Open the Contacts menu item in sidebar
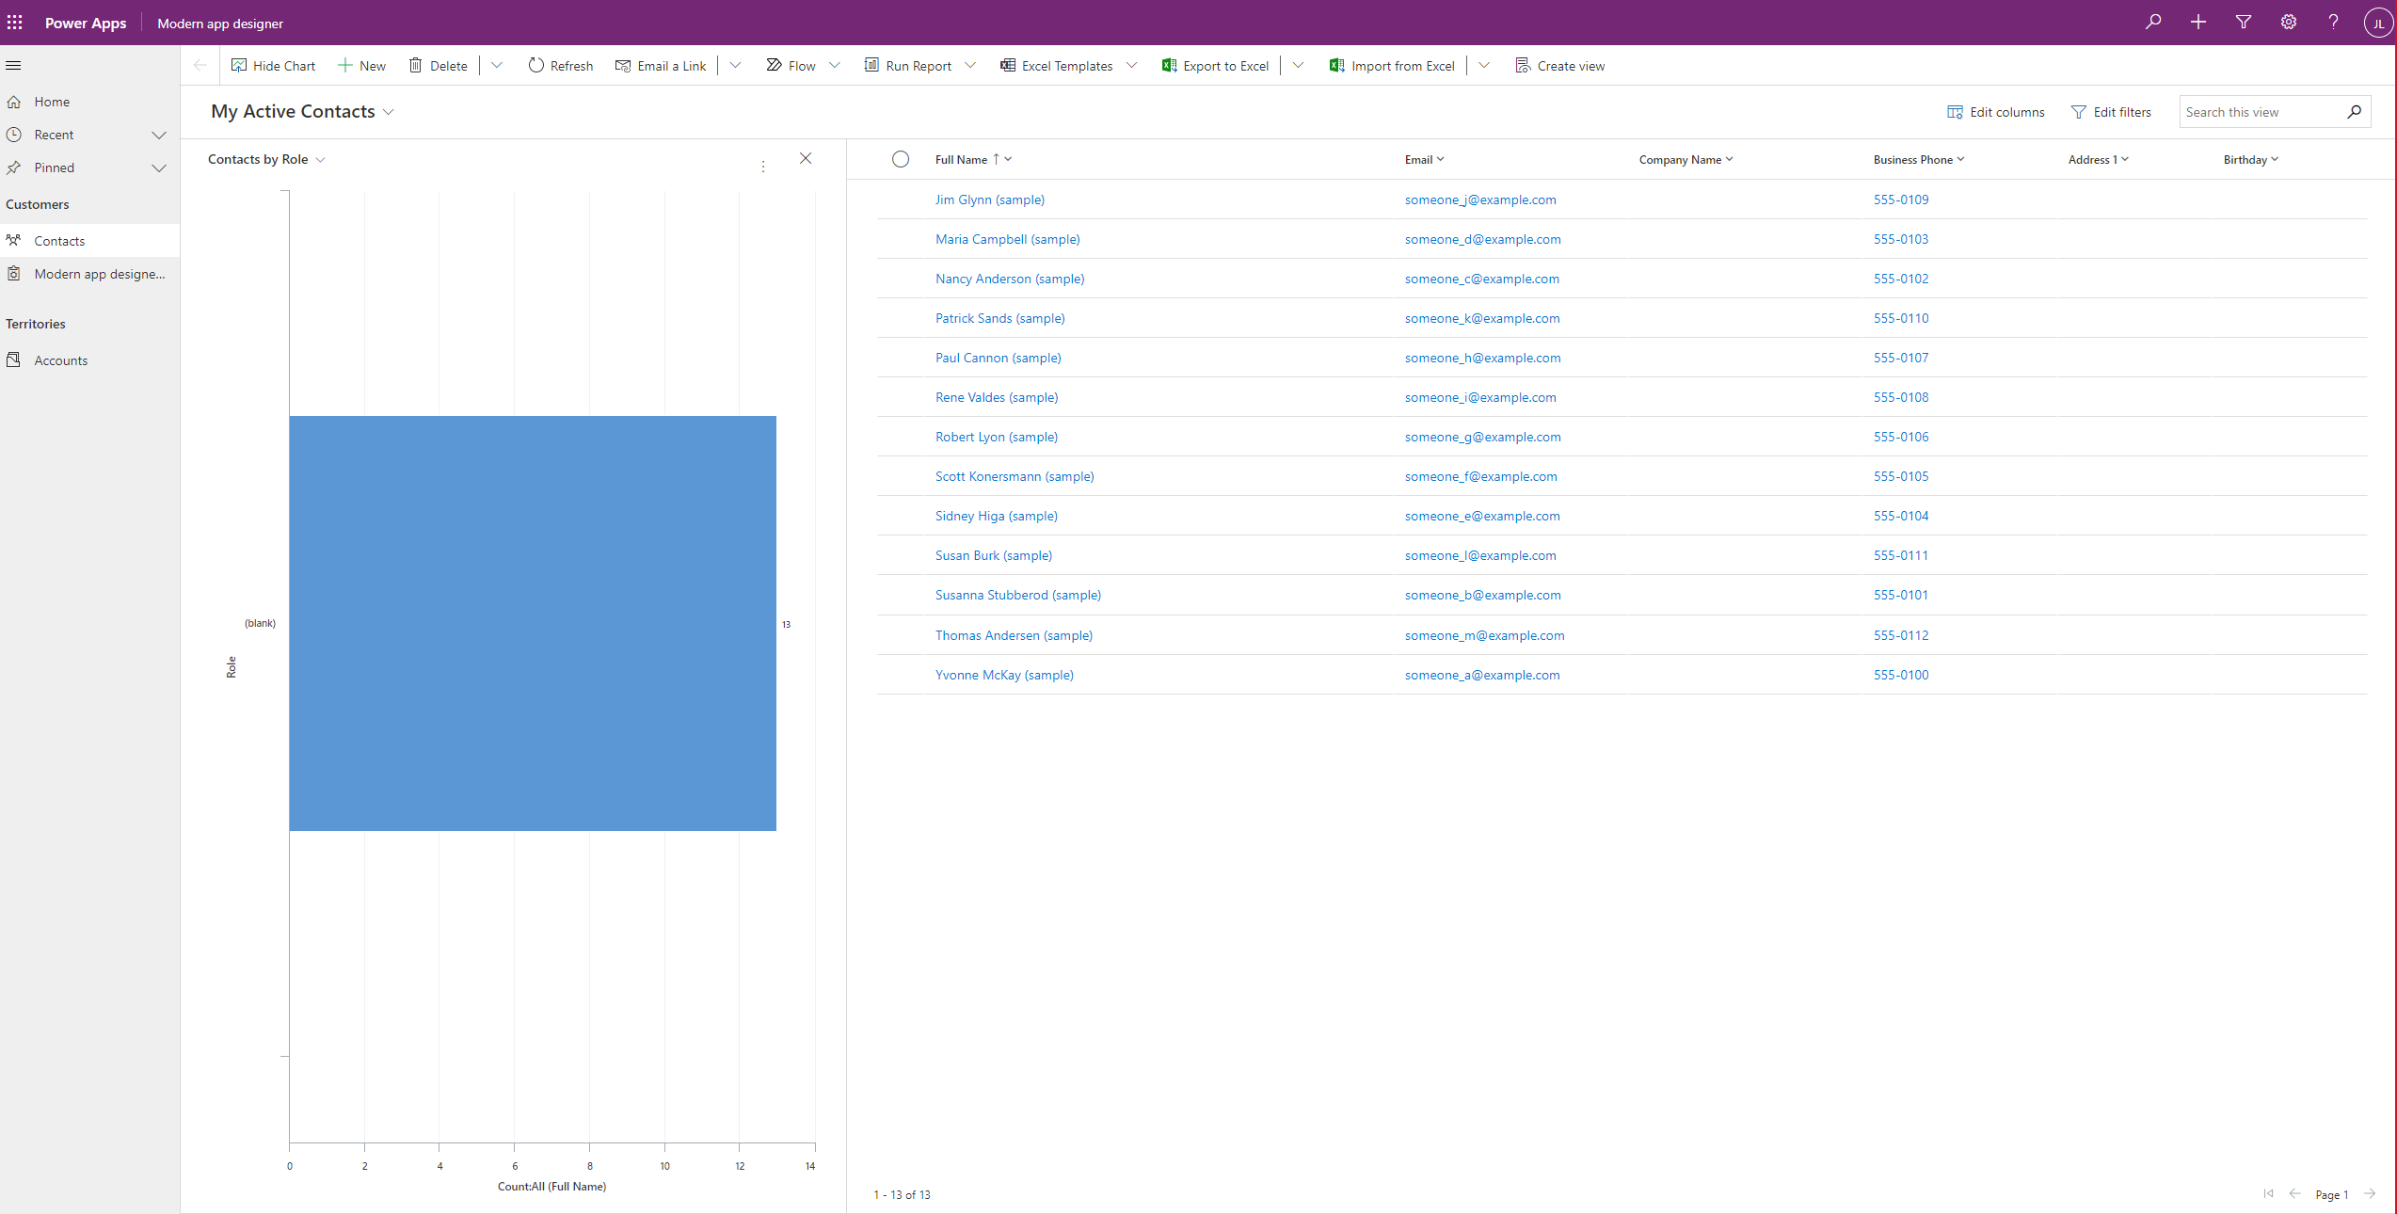Screen dimensions: 2397x1214 click(x=59, y=240)
